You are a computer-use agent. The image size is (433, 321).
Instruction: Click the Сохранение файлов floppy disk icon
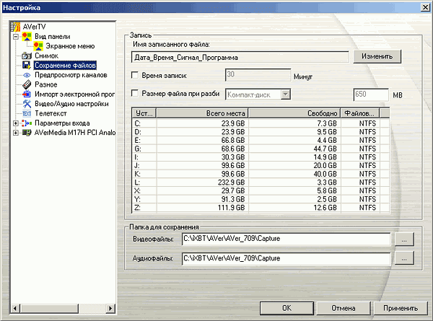point(27,66)
